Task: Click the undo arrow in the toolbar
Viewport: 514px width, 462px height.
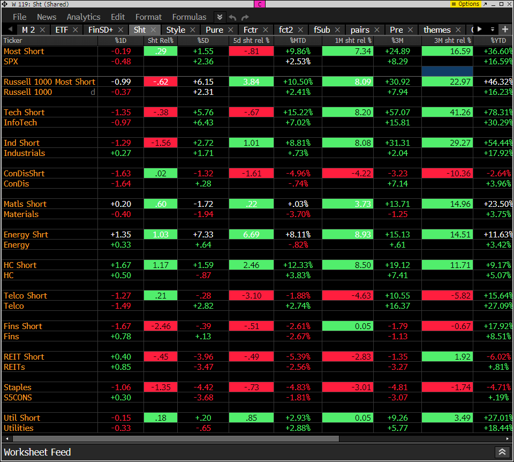Action: pyautogui.click(x=232, y=17)
